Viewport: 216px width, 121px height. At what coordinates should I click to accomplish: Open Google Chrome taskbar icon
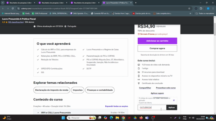pos(123,118)
